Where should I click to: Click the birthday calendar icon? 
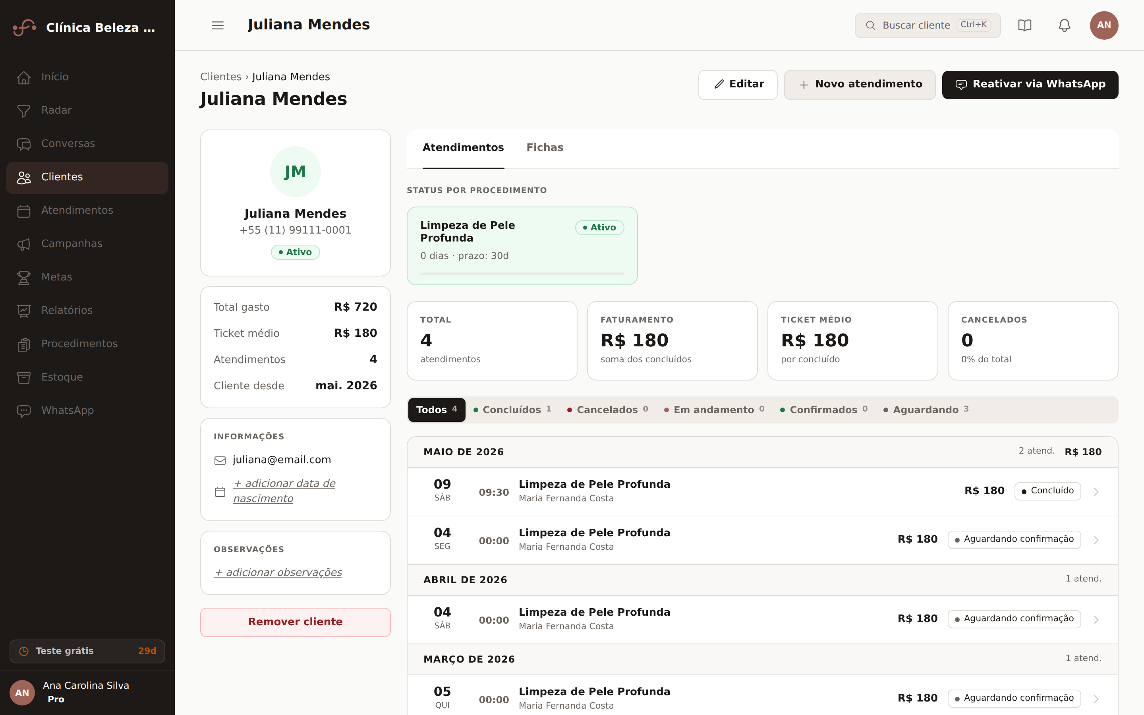point(220,491)
